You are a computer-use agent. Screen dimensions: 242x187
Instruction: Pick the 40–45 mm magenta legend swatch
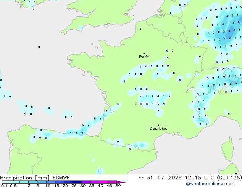(103, 182)
